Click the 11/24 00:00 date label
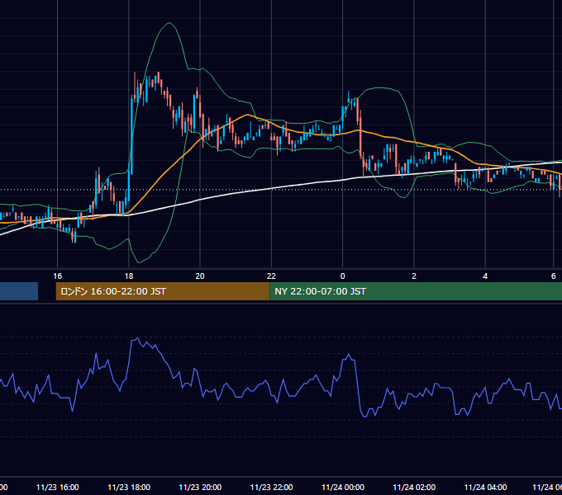 pyautogui.click(x=343, y=487)
